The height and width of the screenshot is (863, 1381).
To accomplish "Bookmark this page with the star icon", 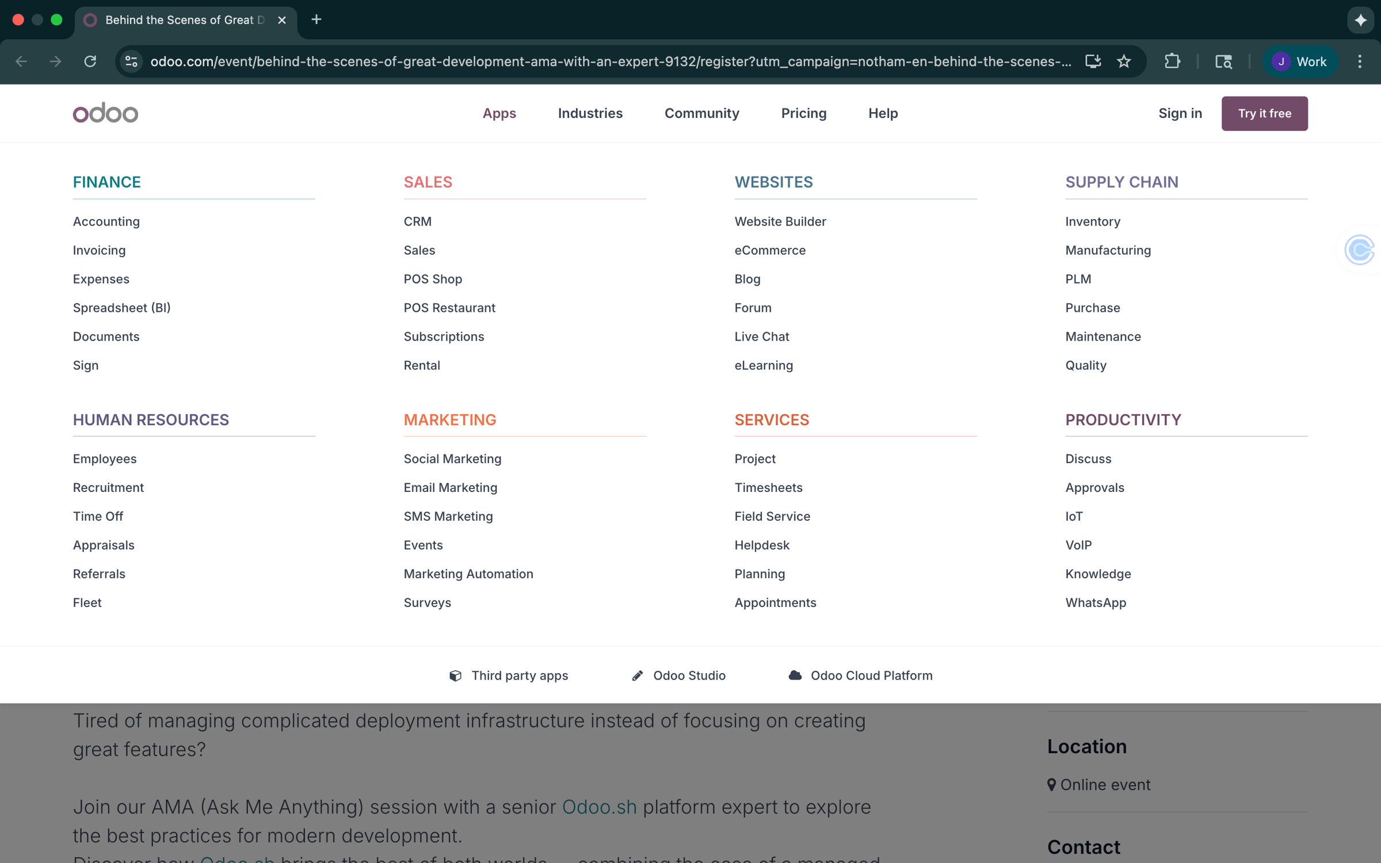I will 1124,61.
